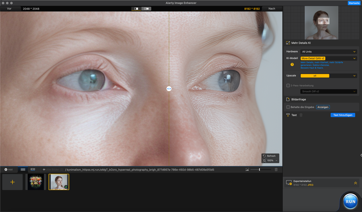Click the export settings monitor icon
The image size is (362, 212).
(x=289, y=183)
